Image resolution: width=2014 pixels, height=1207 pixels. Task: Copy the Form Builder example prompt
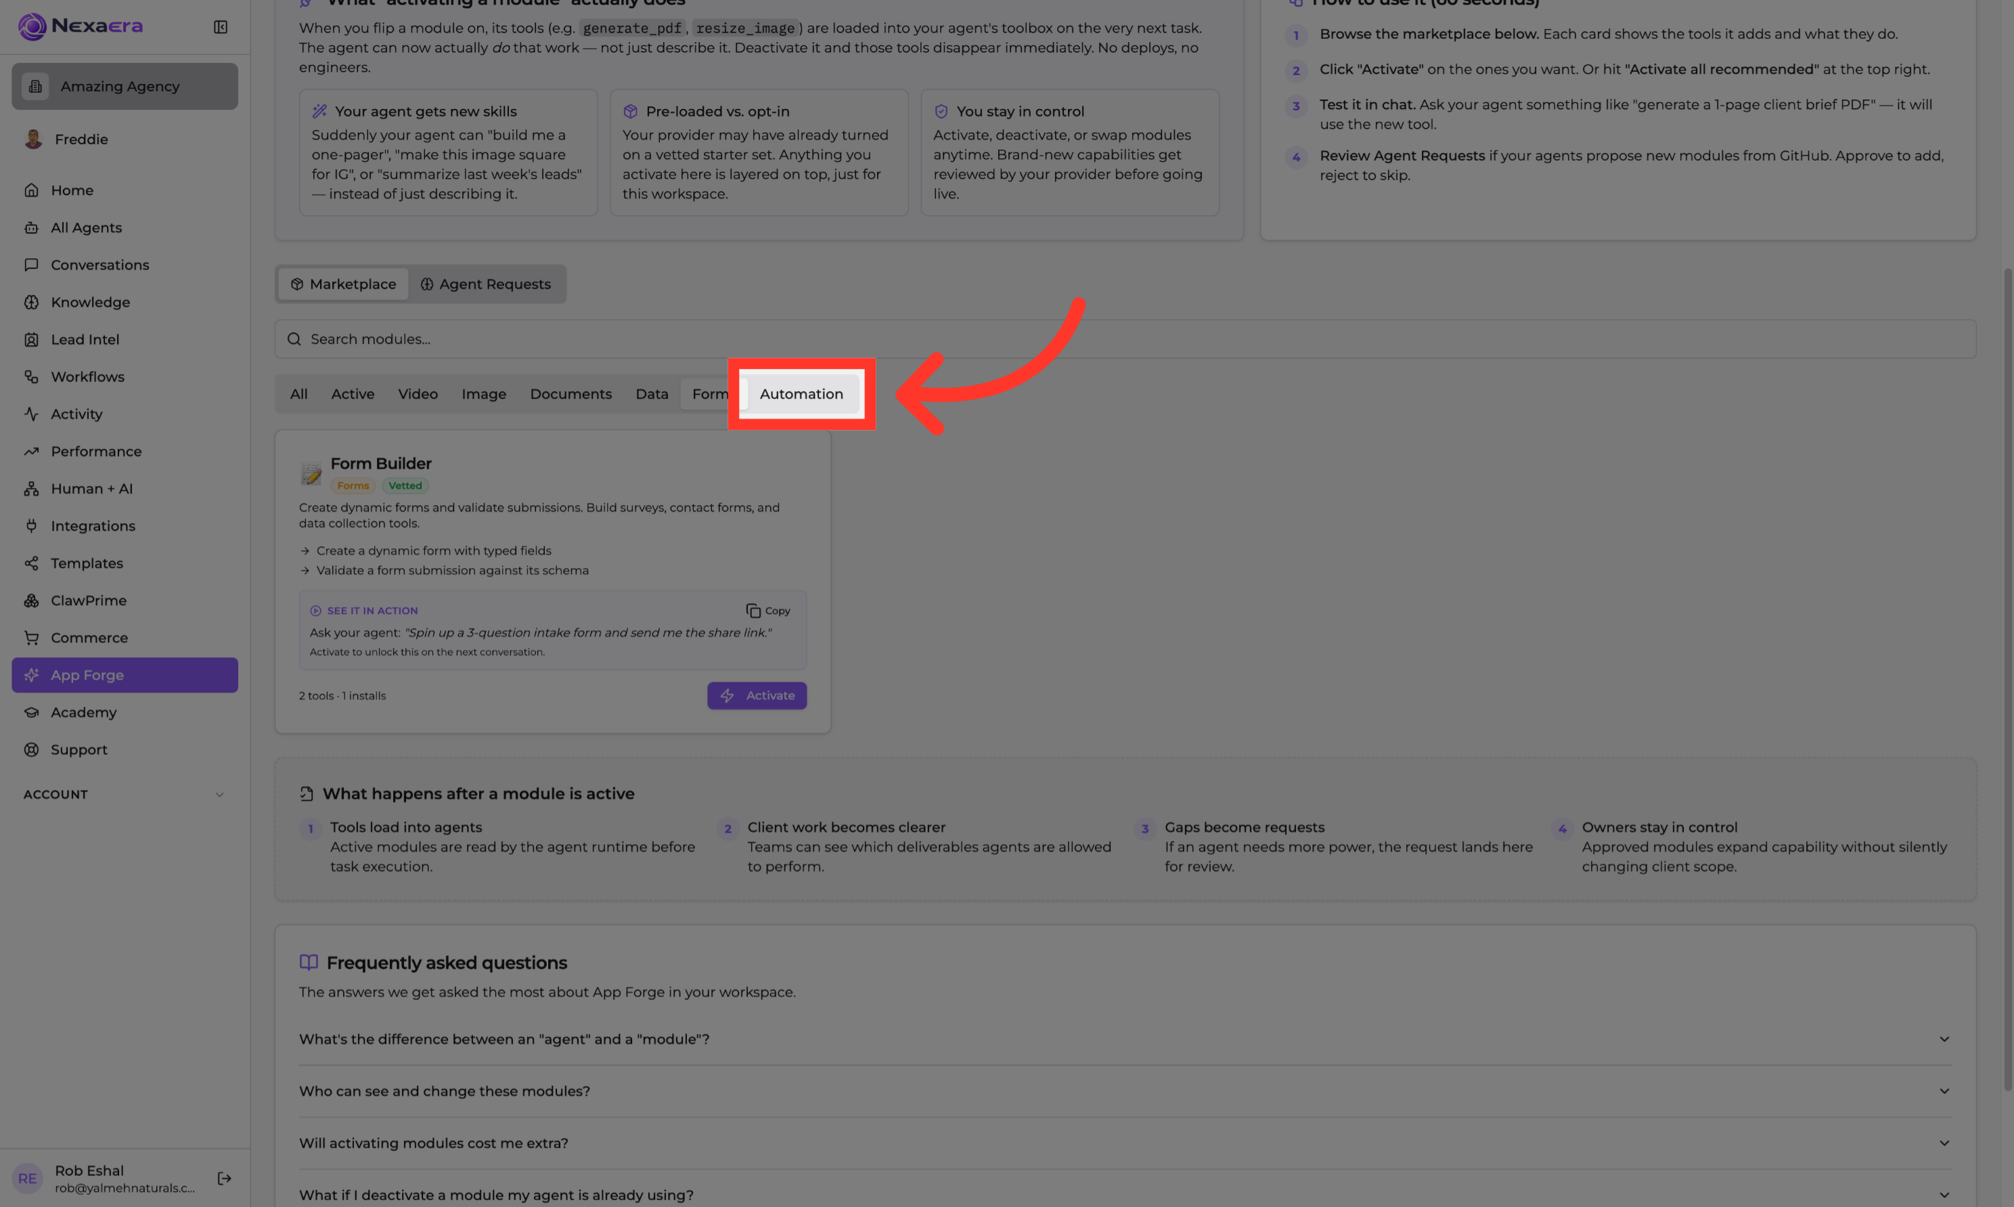pos(767,611)
